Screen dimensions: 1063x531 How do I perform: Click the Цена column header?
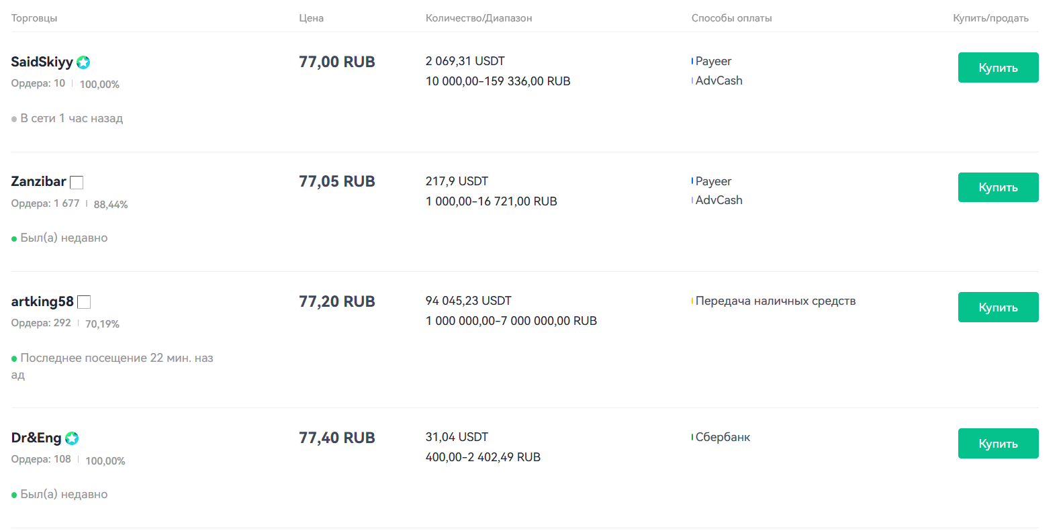[x=312, y=18]
